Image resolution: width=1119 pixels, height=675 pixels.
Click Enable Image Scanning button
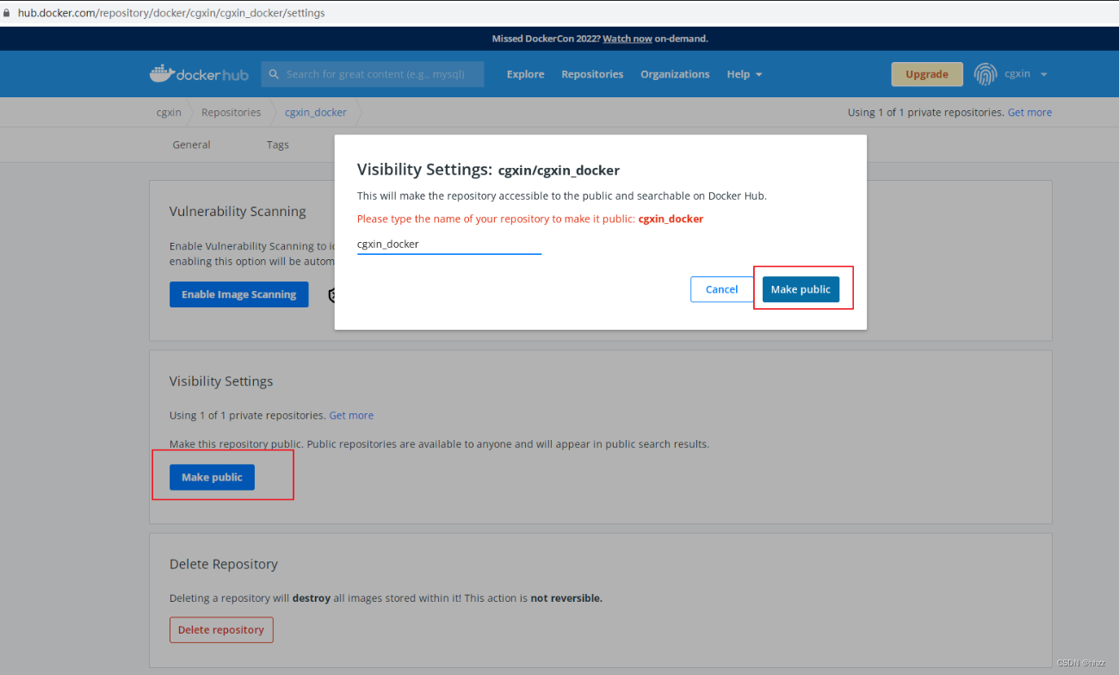[x=238, y=294]
